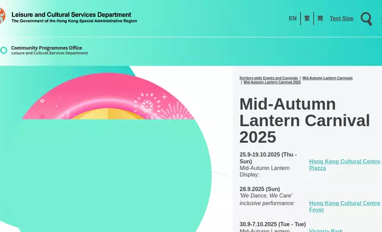Open the Victoria Park venue link
382x232 pixels.
point(326,230)
